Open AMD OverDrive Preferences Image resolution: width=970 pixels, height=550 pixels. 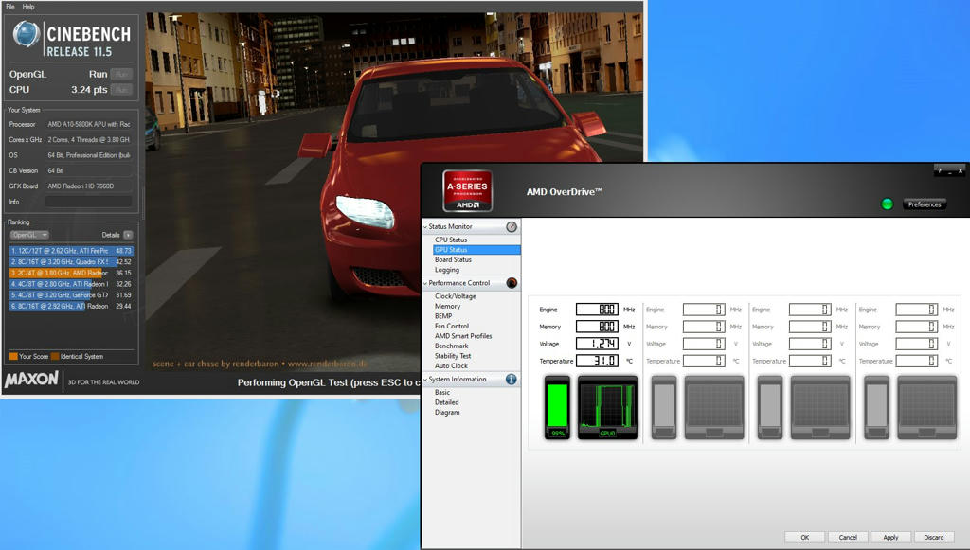coord(925,204)
